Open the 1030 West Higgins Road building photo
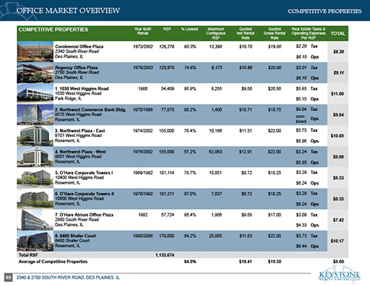 (35, 93)
